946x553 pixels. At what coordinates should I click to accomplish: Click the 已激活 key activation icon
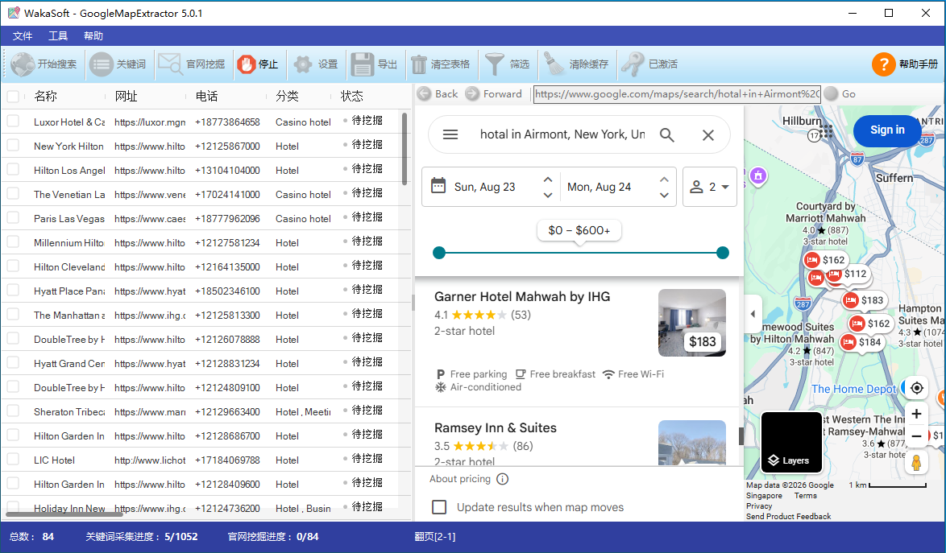click(633, 64)
